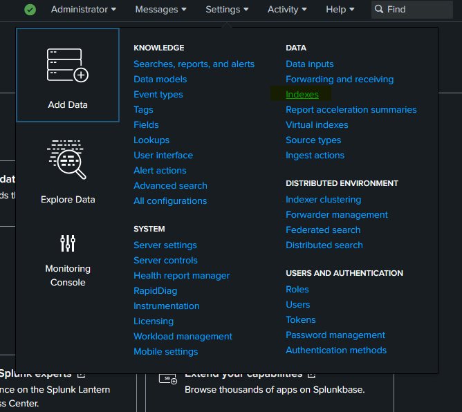Select Tags under Knowledge

143,109
